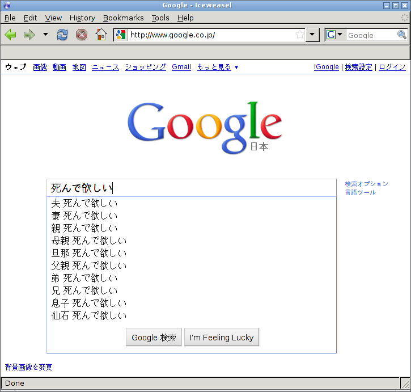
Task: Open the 検索設定 link
Action: tap(359, 67)
